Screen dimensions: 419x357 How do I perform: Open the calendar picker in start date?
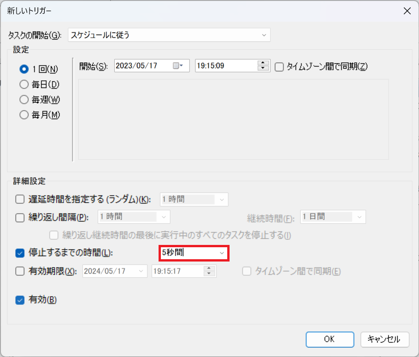coord(178,65)
